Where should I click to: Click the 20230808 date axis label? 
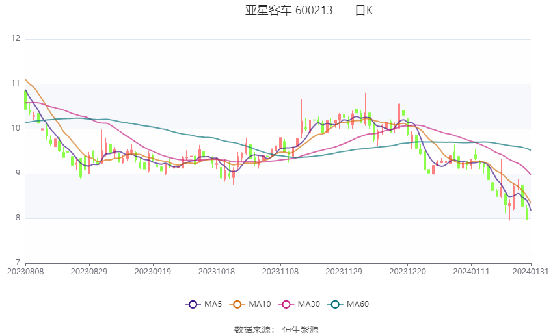point(25,272)
